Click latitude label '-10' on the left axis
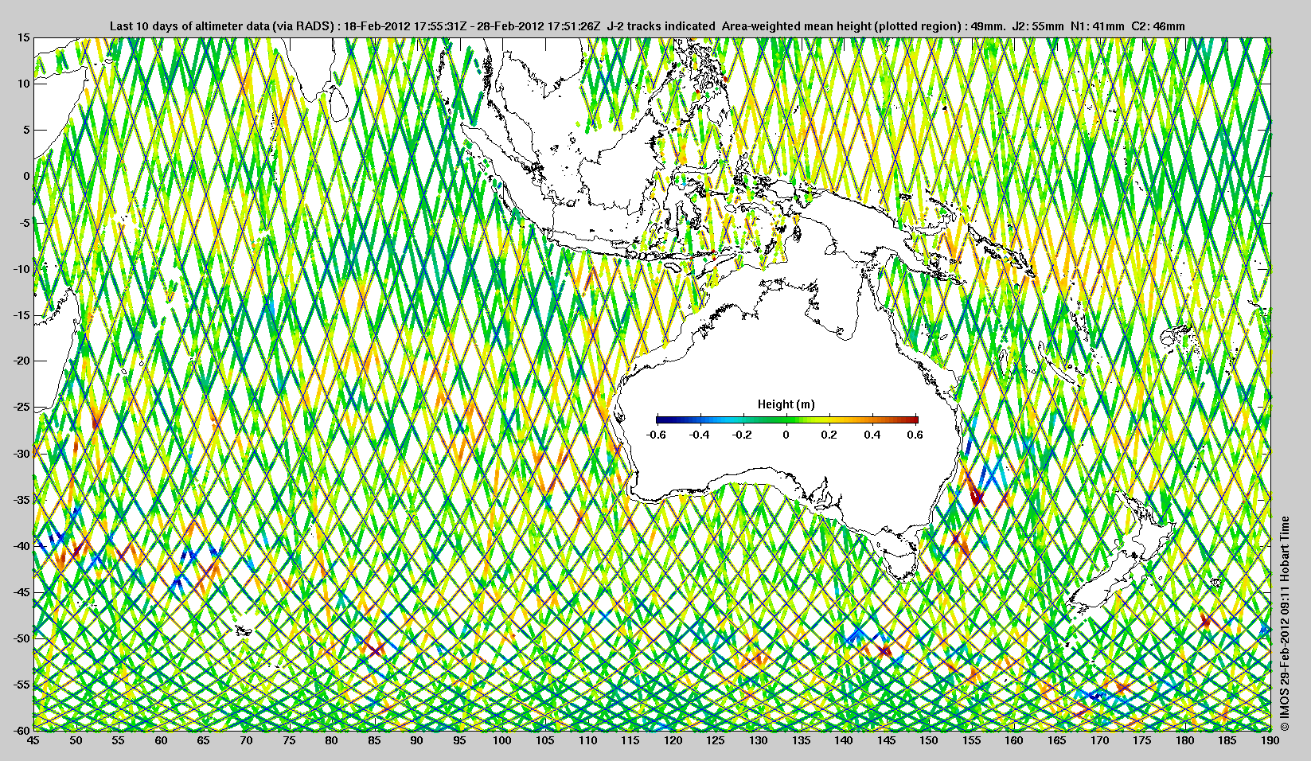This screenshot has height=761, width=1311. coord(20,268)
